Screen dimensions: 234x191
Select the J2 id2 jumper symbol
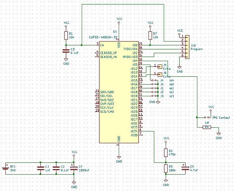(x=155, y=92)
